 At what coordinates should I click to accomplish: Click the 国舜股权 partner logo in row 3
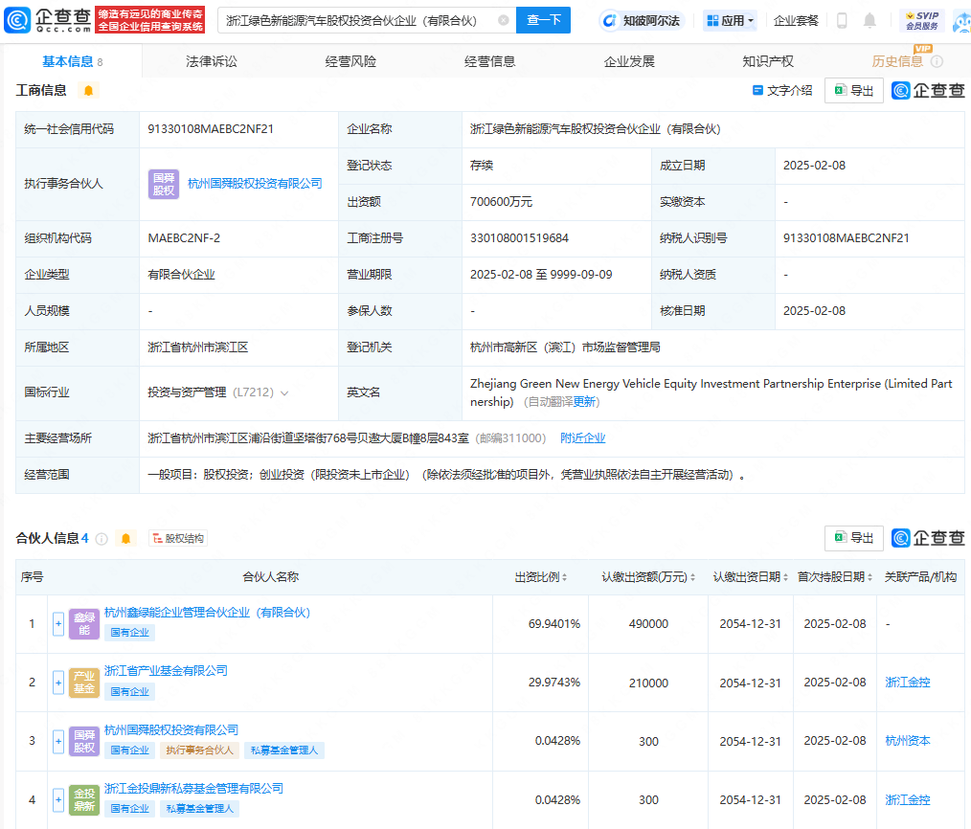pos(84,741)
